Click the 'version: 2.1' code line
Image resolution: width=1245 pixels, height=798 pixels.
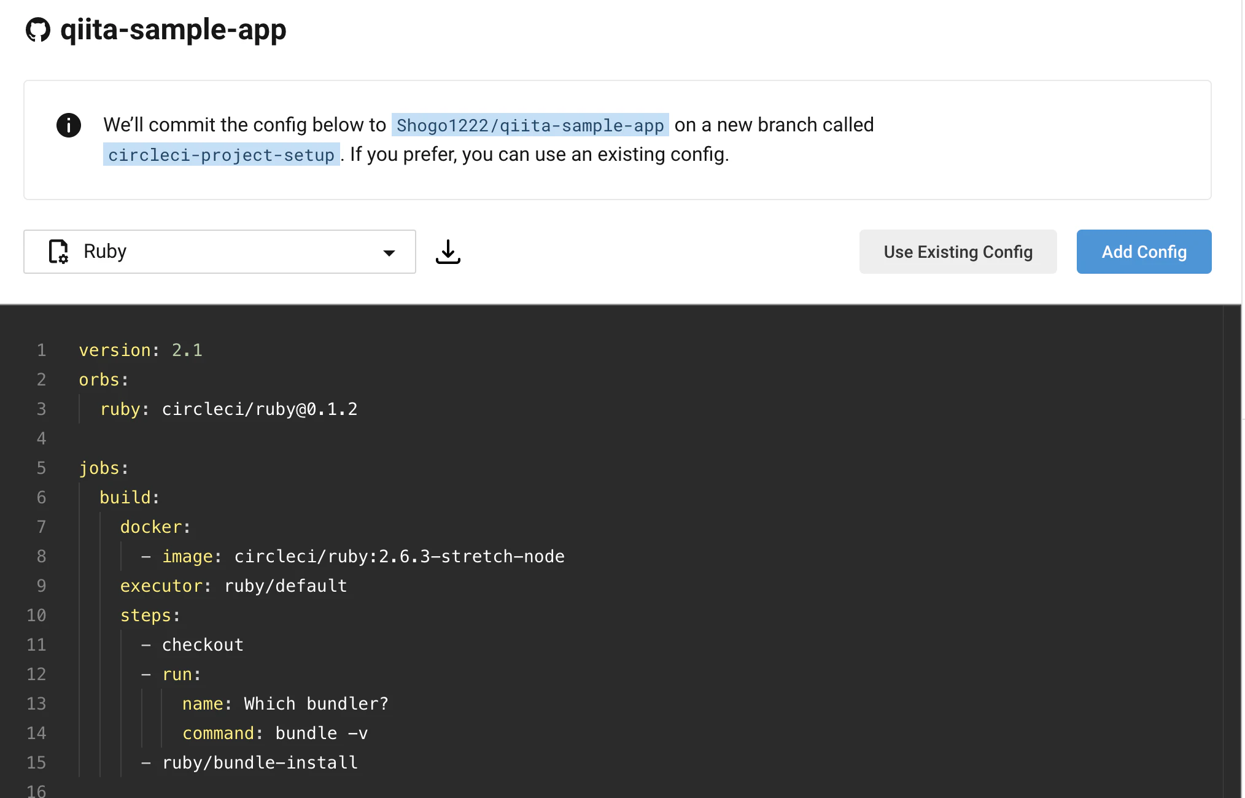(x=141, y=350)
